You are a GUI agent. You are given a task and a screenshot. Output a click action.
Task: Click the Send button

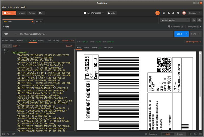pos(179,34)
